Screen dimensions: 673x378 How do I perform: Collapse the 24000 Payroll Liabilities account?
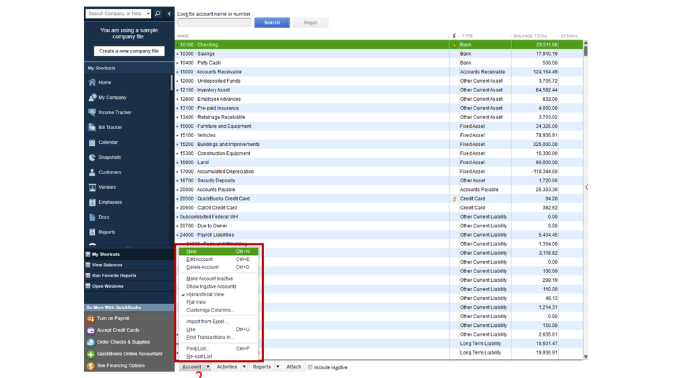(177, 235)
